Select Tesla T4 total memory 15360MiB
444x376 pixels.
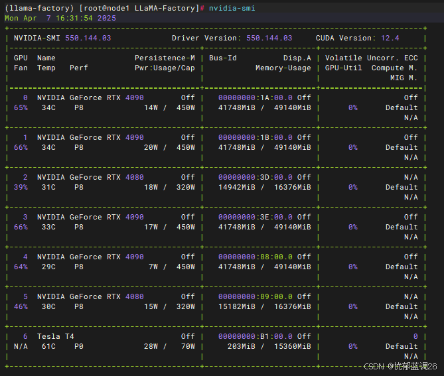pyautogui.click(x=293, y=346)
